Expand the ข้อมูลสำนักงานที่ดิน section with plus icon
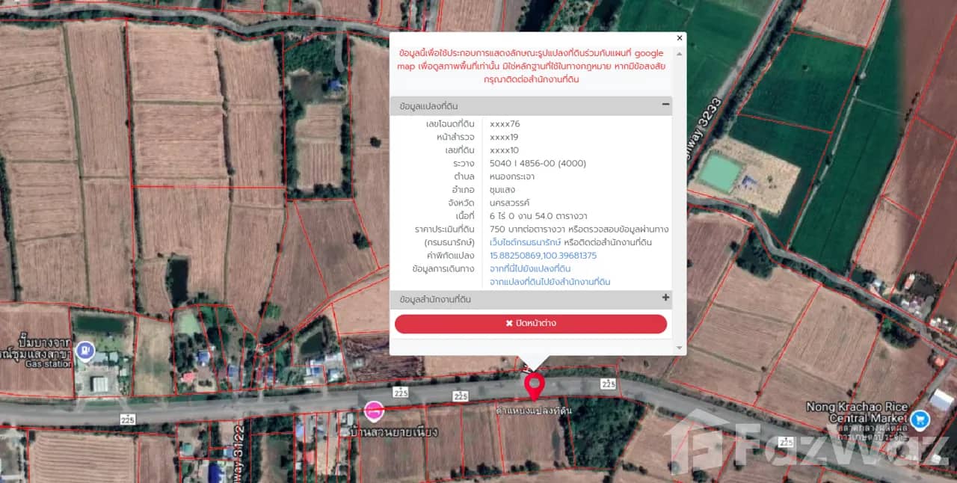 coord(665,298)
